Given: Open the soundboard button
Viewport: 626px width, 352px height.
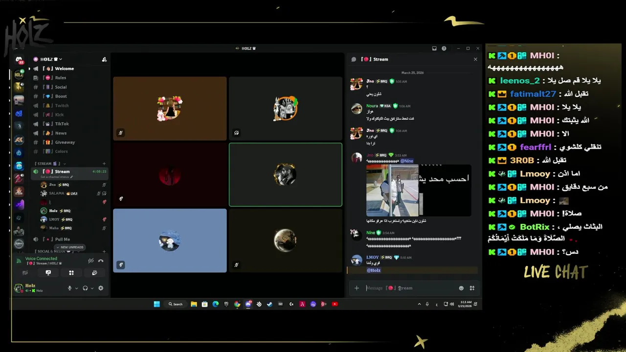Looking at the screenshot, I should 94,273.
